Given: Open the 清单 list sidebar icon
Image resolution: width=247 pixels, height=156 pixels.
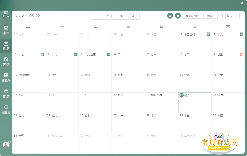Looking at the screenshot, I should tap(6, 30).
